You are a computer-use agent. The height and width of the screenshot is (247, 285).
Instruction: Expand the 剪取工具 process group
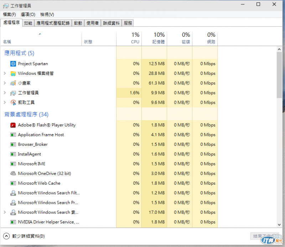click(5, 103)
